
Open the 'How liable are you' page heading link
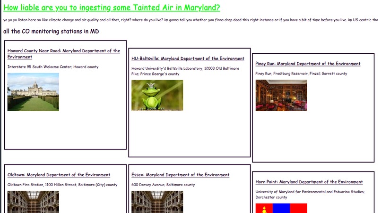(x=112, y=8)
